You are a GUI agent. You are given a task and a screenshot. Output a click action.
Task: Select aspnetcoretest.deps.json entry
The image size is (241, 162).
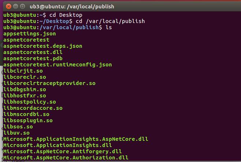click(43, 46)
